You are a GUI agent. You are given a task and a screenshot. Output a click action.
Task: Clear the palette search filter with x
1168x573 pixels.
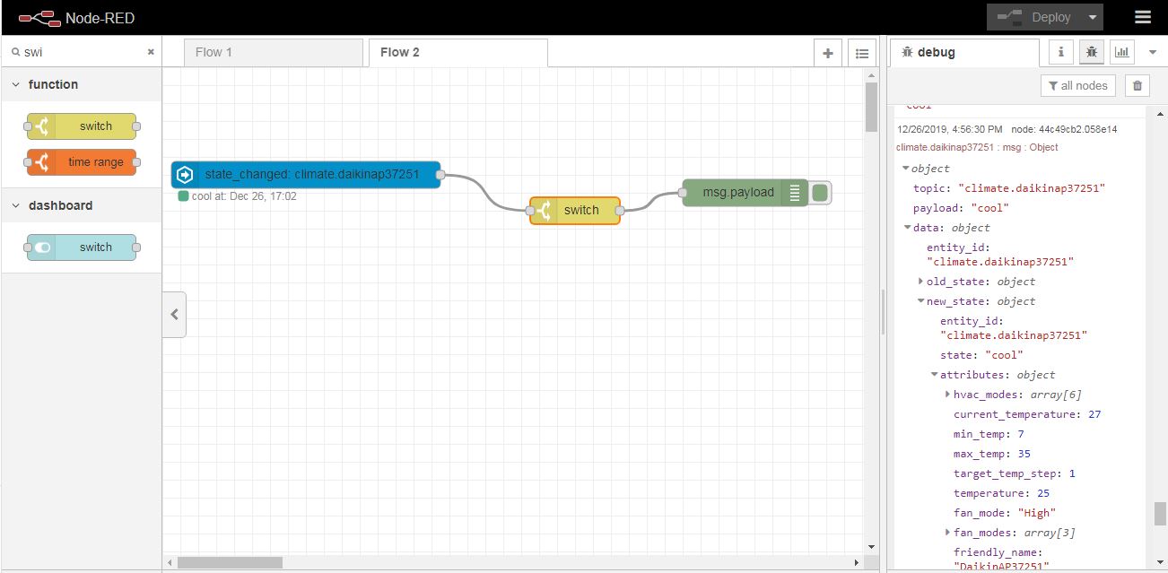click(151, 52)
